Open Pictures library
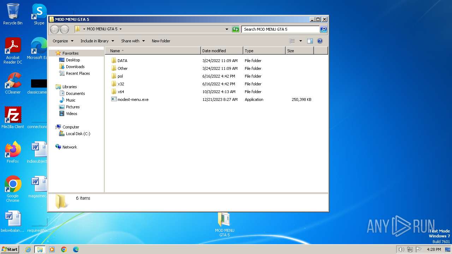 coord(73,107)
